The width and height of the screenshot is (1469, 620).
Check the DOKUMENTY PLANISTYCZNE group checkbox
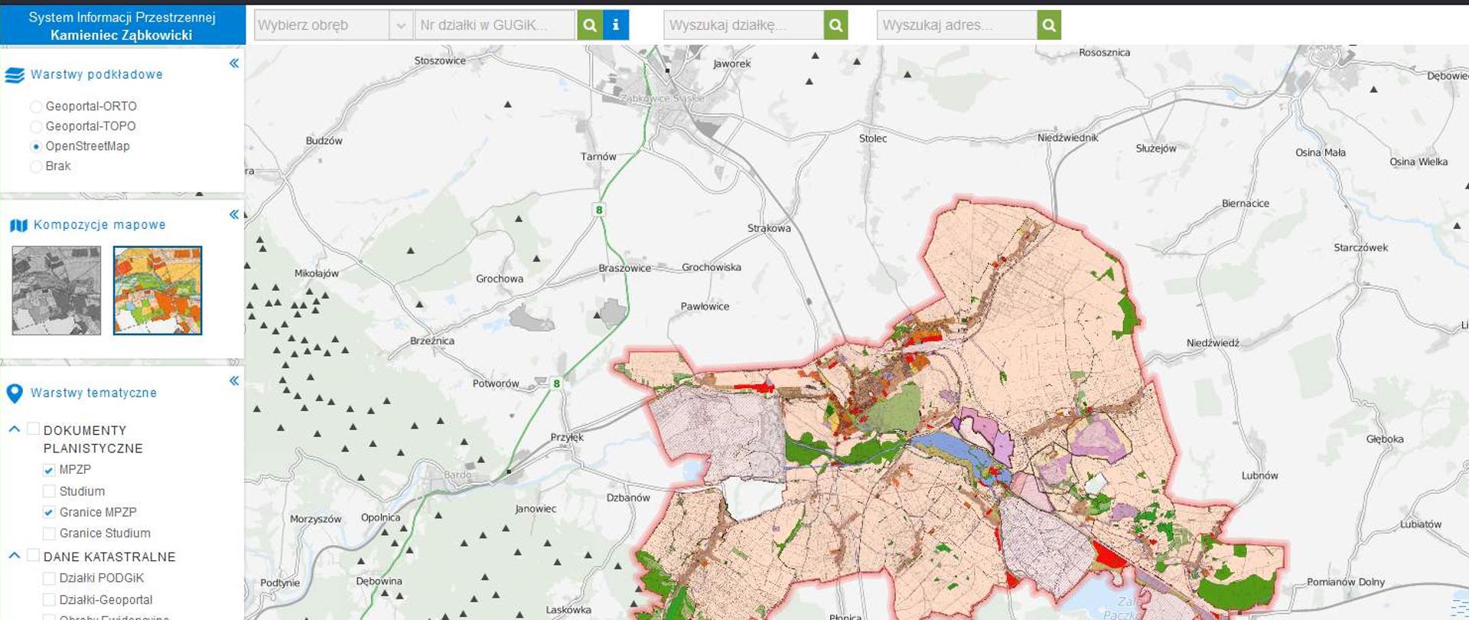click(x=34, y=429)
